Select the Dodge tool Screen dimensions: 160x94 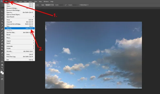pyautogui.click(x=2, y=50)
